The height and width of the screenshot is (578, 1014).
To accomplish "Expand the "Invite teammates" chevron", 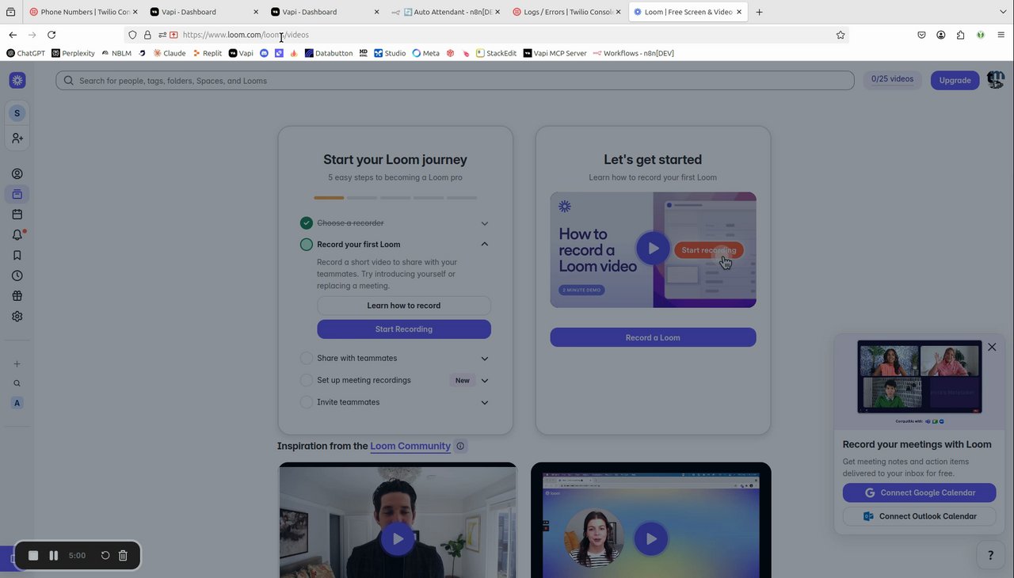I will [485, 402].
